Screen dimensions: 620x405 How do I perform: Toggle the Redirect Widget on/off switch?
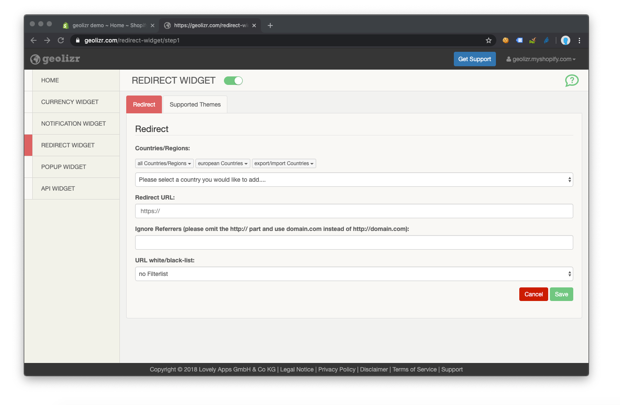(x=233, y=81)
